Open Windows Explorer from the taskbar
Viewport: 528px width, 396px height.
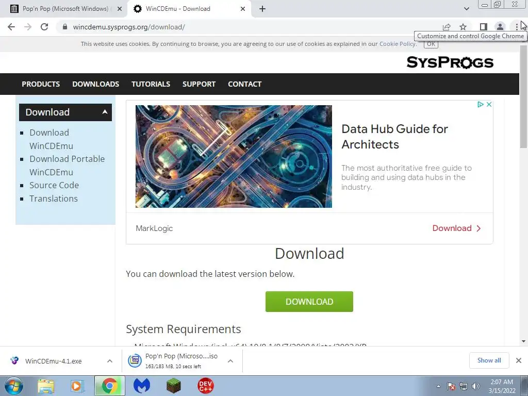click(x=46, y=386)
